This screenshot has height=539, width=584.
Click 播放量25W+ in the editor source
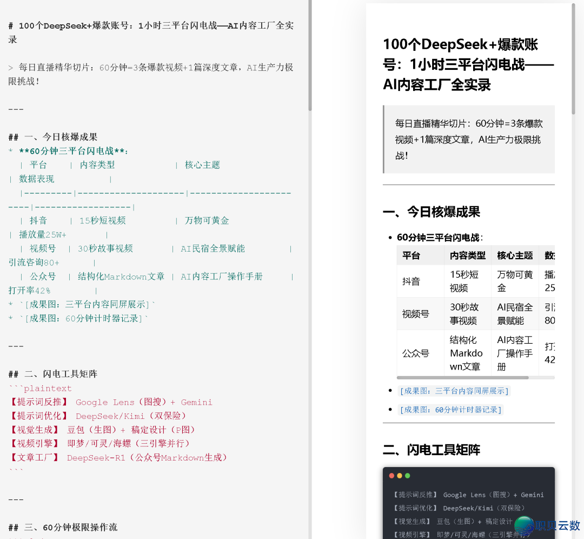[43, 234]
